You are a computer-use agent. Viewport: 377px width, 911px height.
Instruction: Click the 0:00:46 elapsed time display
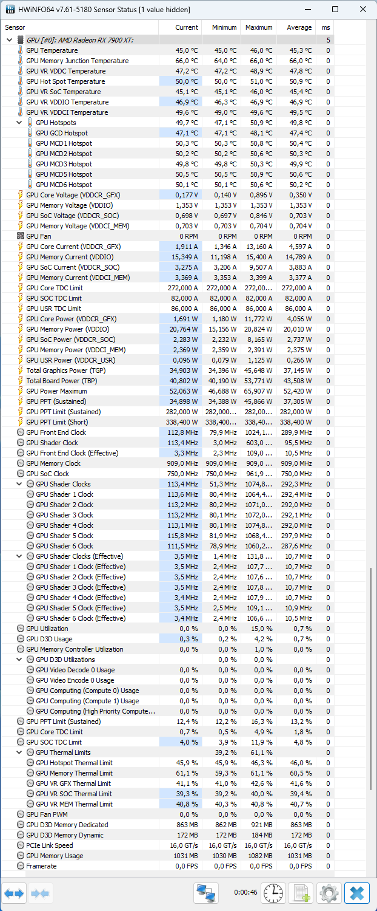tap(245, 893)
